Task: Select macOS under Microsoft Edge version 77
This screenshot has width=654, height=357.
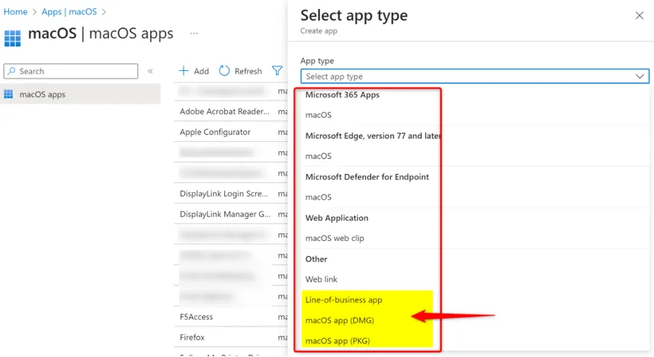Action: coord(319,156)
